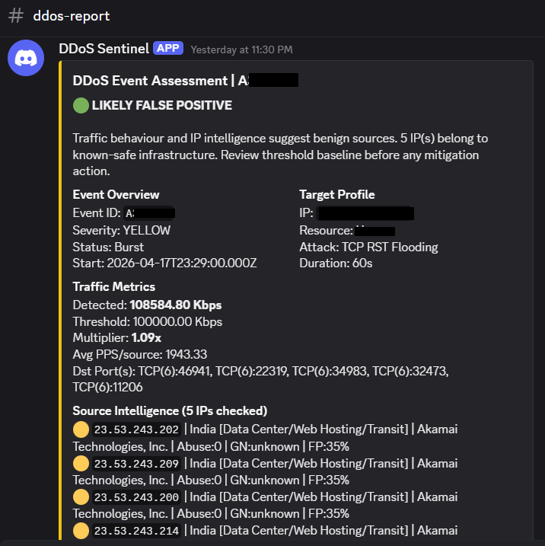Click the Yesterday at 11:30 PM timestamp
Screen dimensions: 545x546
coord(241,49)
